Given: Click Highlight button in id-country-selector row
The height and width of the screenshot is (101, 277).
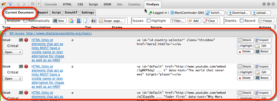Looking at the screenshot, I should pos(245,46).
